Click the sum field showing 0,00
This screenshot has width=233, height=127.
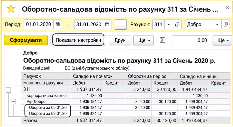pos(190,40)
